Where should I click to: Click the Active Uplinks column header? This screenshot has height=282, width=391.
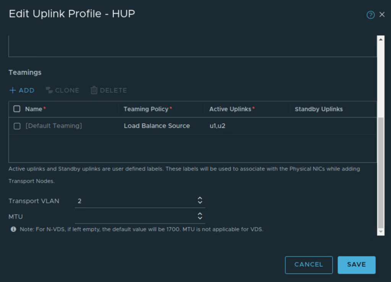[x=230, y=109]
